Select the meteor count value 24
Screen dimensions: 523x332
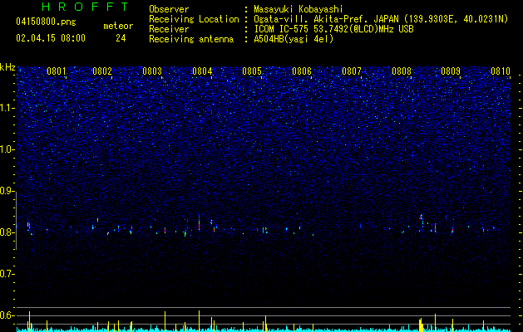pyautogui.click(x=121, y=38)
